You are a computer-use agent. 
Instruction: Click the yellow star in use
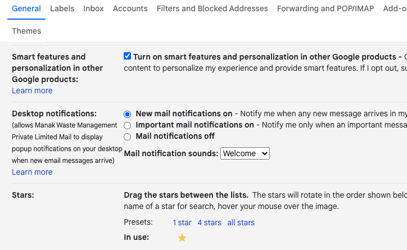(x=182, y=238)
